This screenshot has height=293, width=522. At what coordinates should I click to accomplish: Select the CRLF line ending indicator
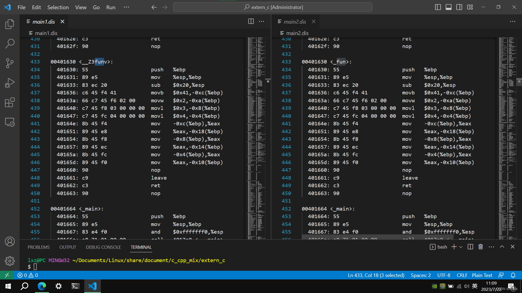pyautogui.click(x=462, y=275)
